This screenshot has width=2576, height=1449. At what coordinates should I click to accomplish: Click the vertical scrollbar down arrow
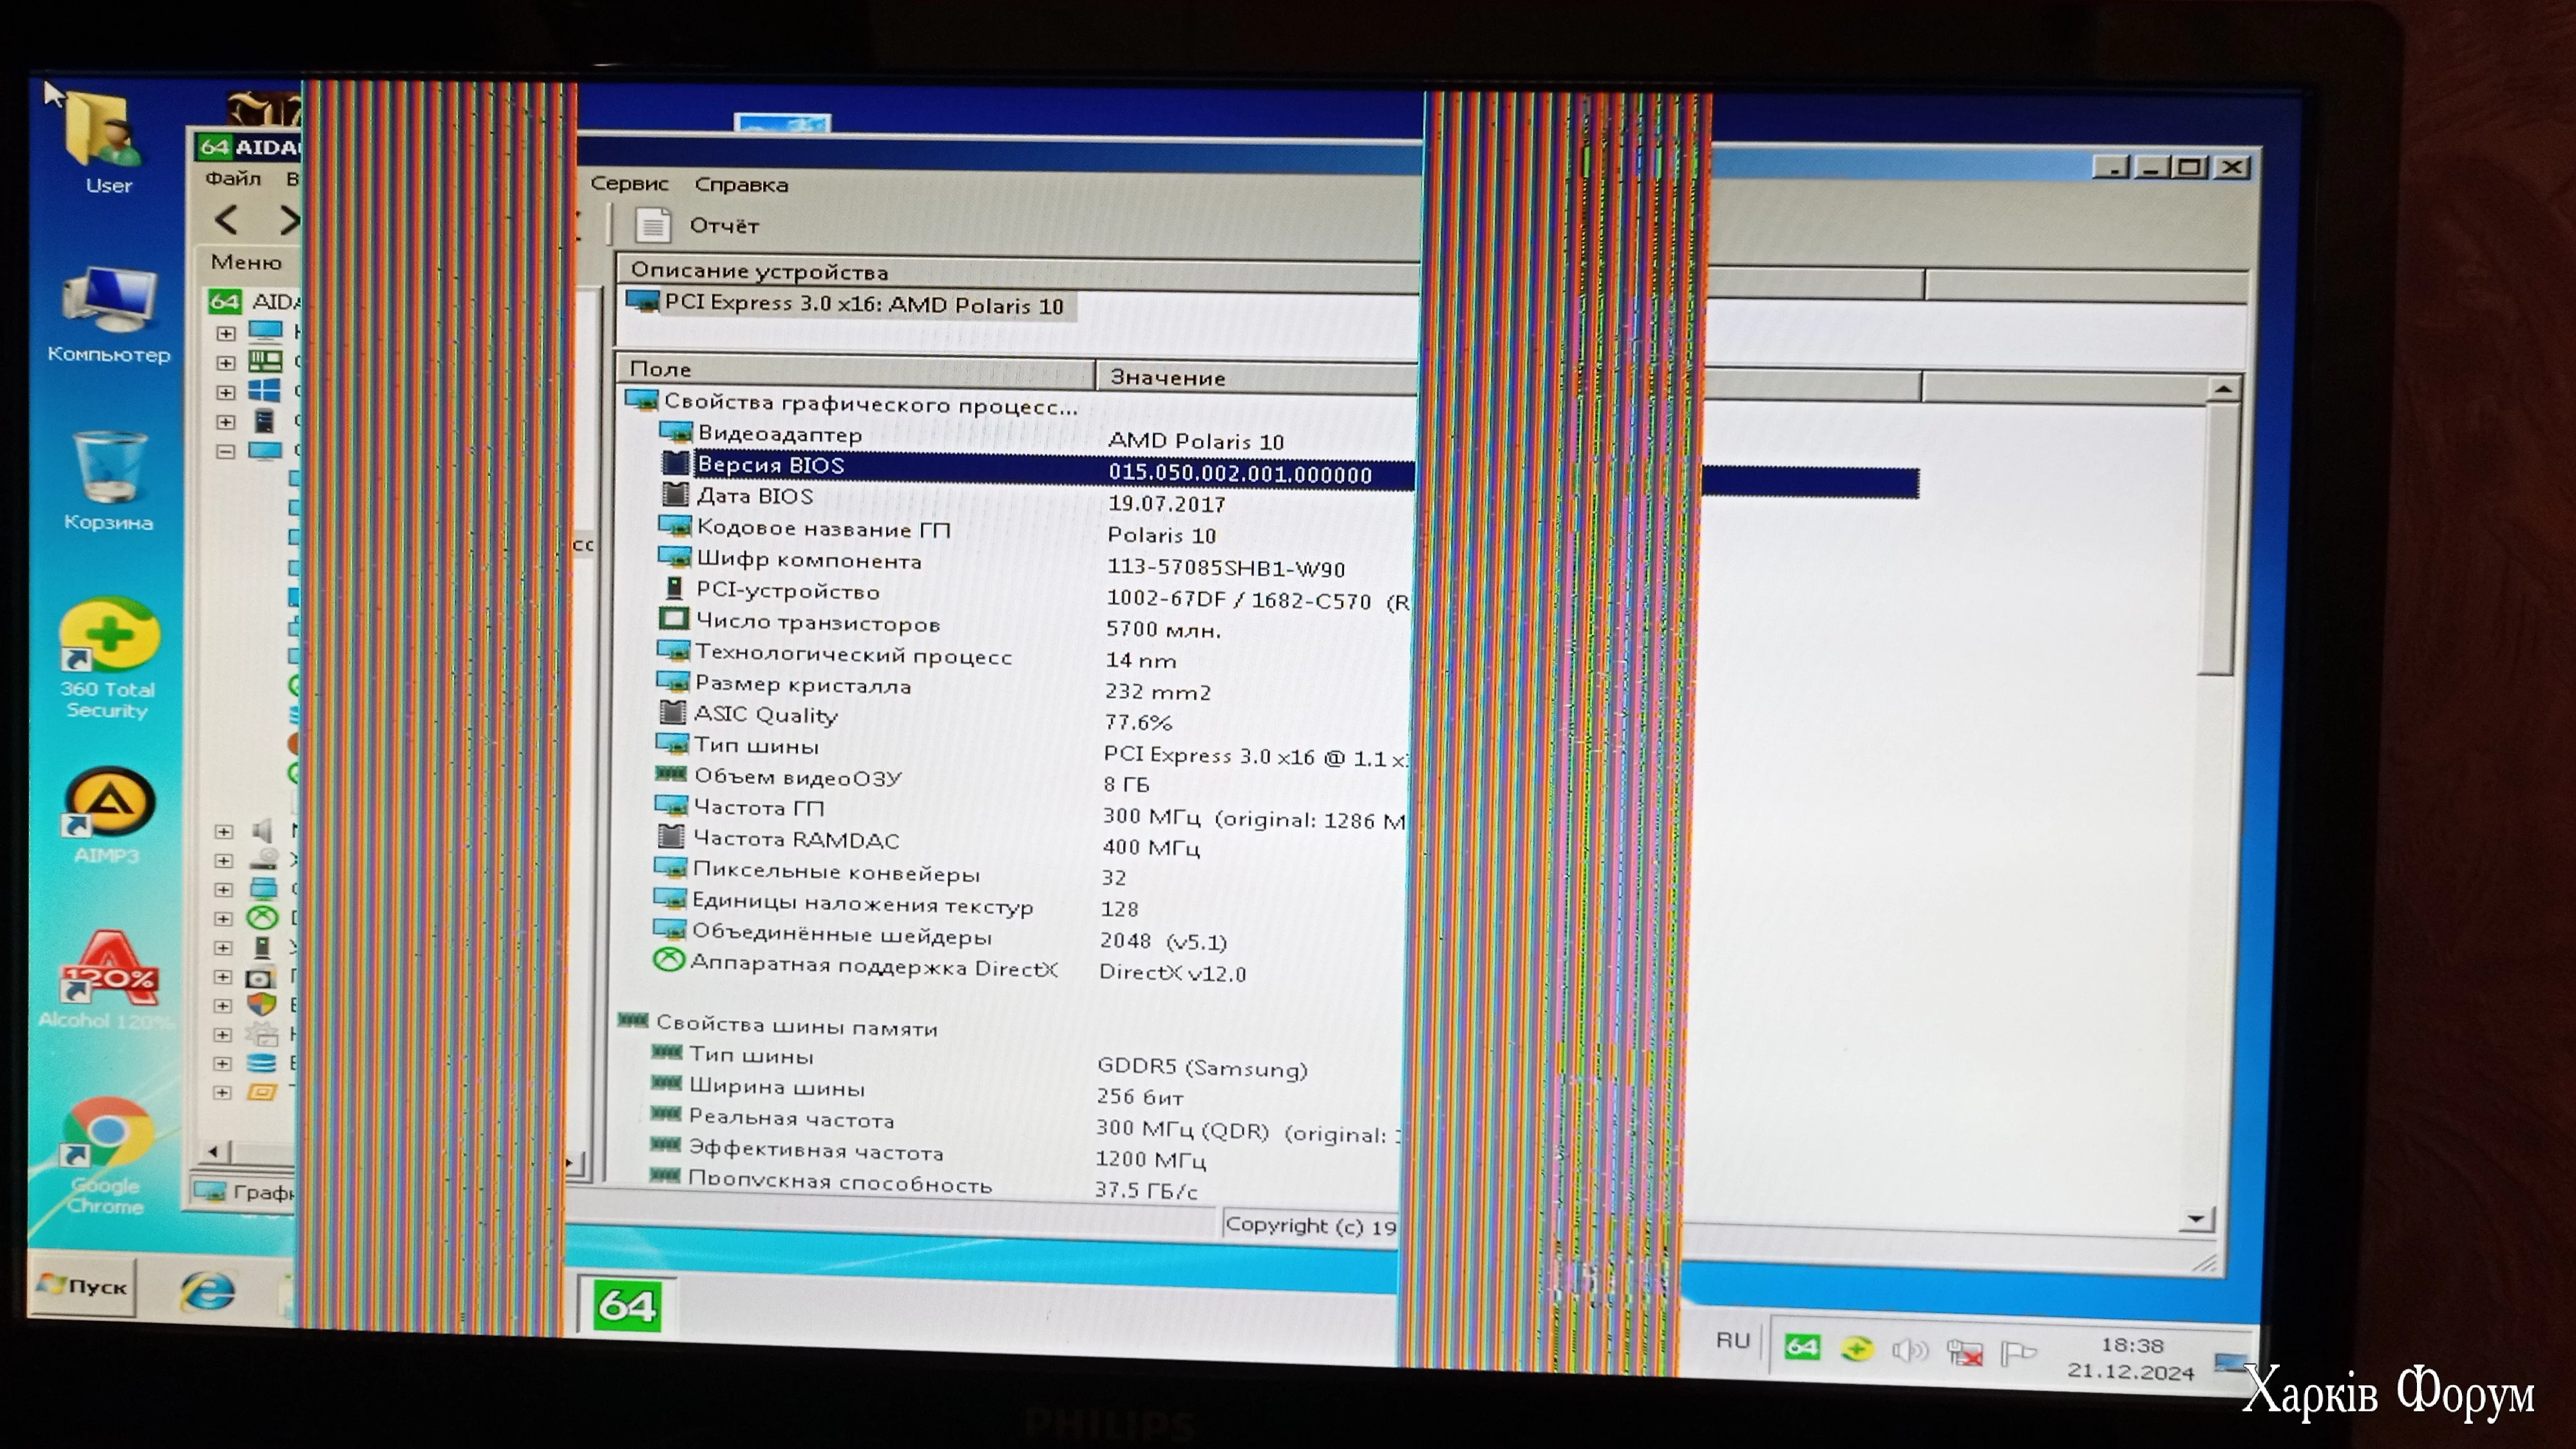(2197, 1218)
